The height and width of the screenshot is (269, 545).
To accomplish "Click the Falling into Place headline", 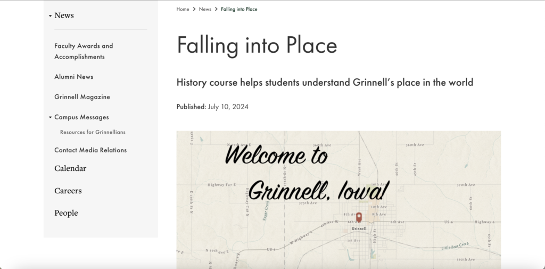I will 257,46.
